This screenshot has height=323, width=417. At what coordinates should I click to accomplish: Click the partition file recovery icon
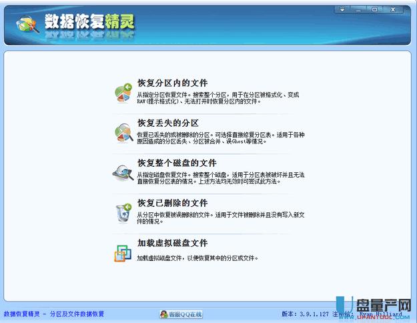(123, 92)
